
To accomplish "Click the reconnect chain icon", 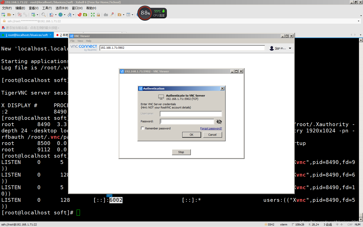I will (25, 15).
